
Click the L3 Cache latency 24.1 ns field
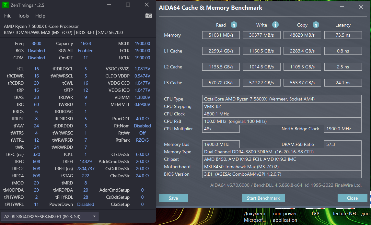tap(343, 83)
